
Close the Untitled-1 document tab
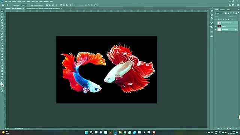pos(24,8)
